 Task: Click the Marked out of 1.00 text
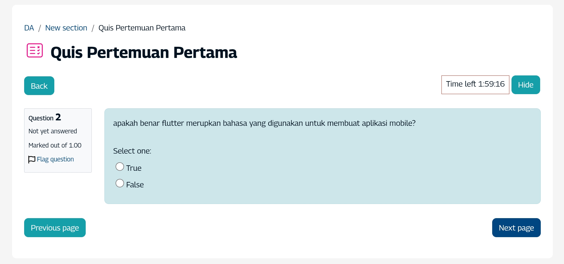click(x=55, y=145)
